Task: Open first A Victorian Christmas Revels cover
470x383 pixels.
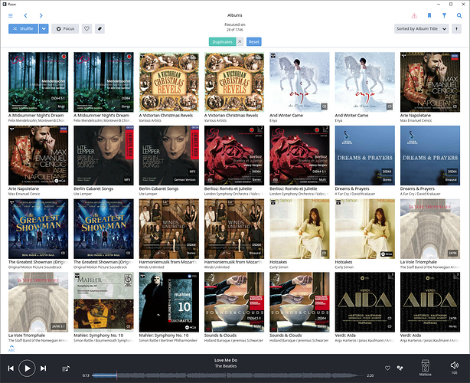Action: [169, 82]
